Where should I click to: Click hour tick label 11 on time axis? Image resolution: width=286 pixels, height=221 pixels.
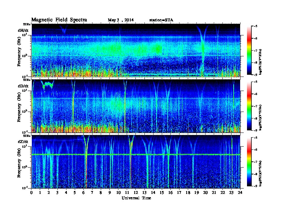pyautogui.click(x=127, y=192)
